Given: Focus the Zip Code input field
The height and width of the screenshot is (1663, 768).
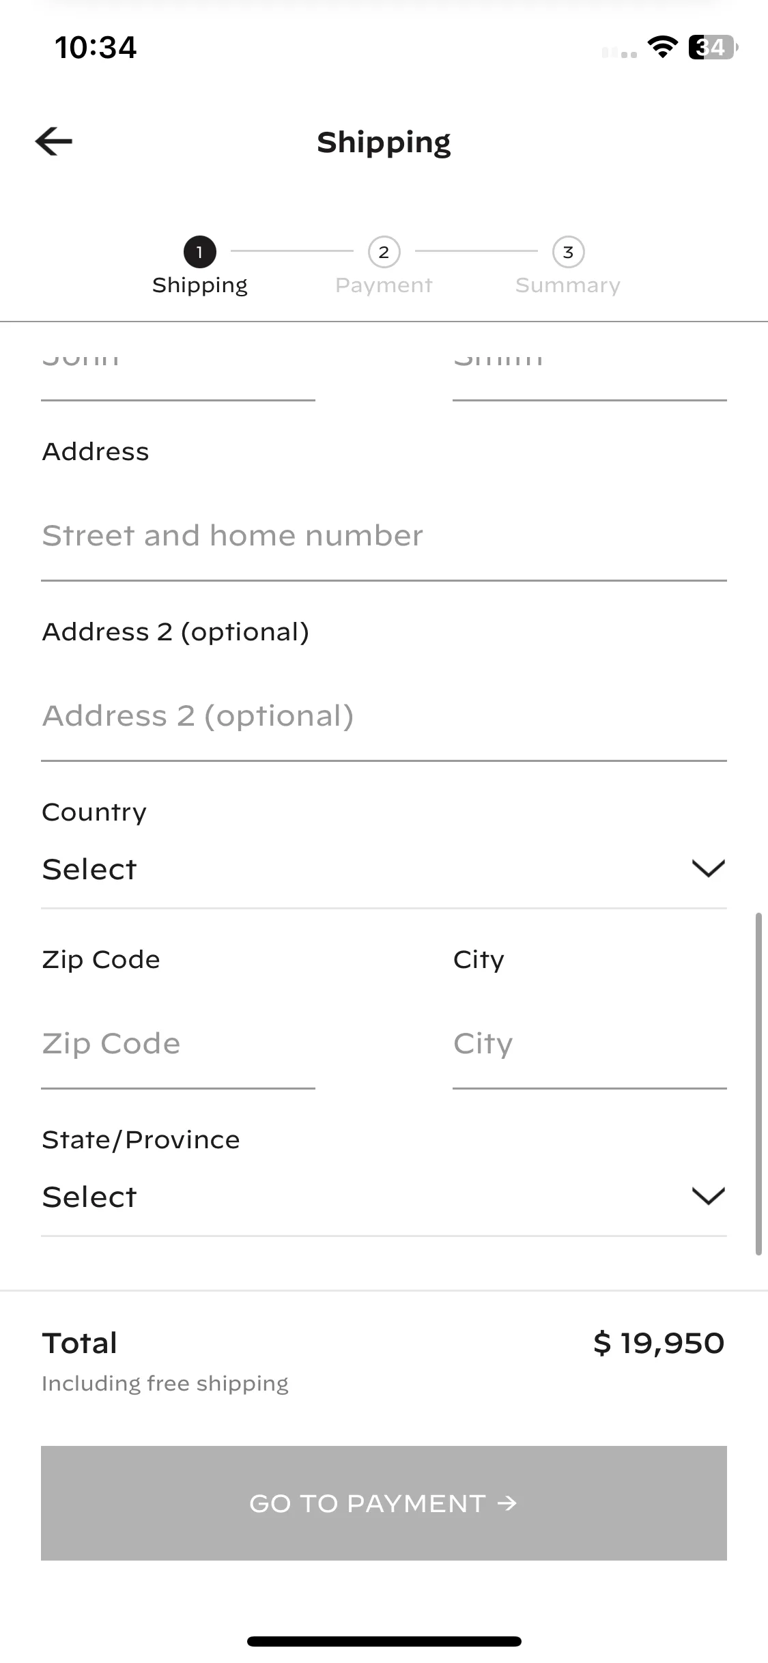Looking at the screenshot, I should [x=178, y=1044].
